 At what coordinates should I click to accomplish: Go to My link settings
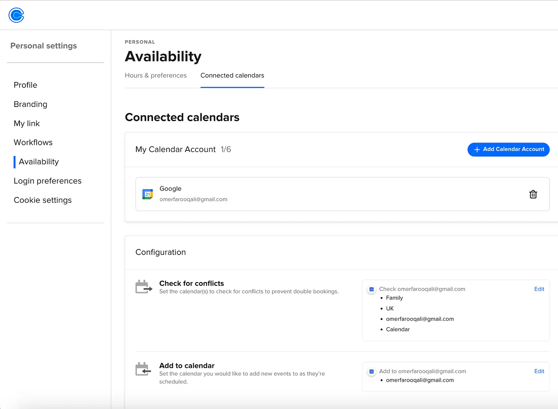point(27,123)
